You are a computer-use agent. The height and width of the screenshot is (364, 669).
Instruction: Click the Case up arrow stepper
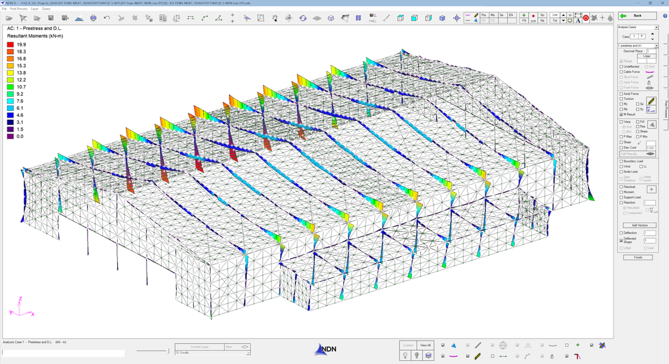tap(652, 33)
